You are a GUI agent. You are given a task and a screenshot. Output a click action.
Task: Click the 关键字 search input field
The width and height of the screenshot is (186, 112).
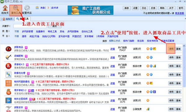click(x=30, y=26)
